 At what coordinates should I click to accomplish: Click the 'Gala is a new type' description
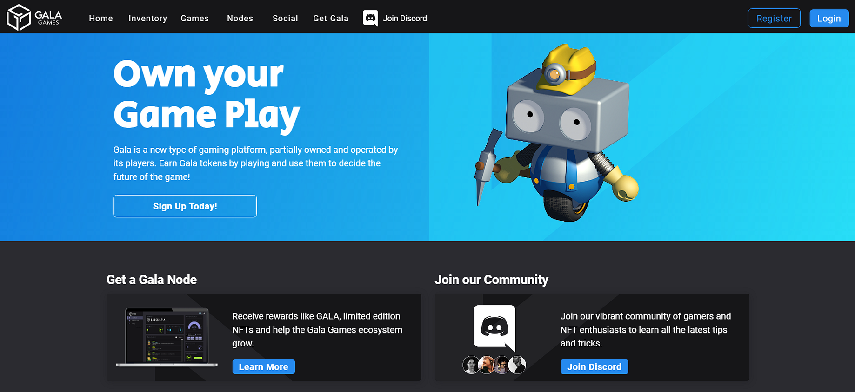pyautogui.click(x=255, y=163)
